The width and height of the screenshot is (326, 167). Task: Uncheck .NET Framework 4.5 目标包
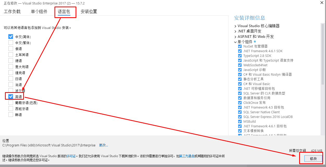[240, 107]
